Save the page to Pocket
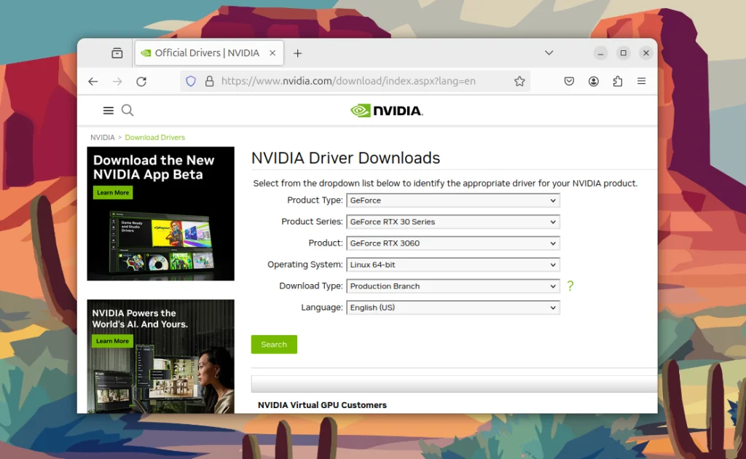 point(569,82)
